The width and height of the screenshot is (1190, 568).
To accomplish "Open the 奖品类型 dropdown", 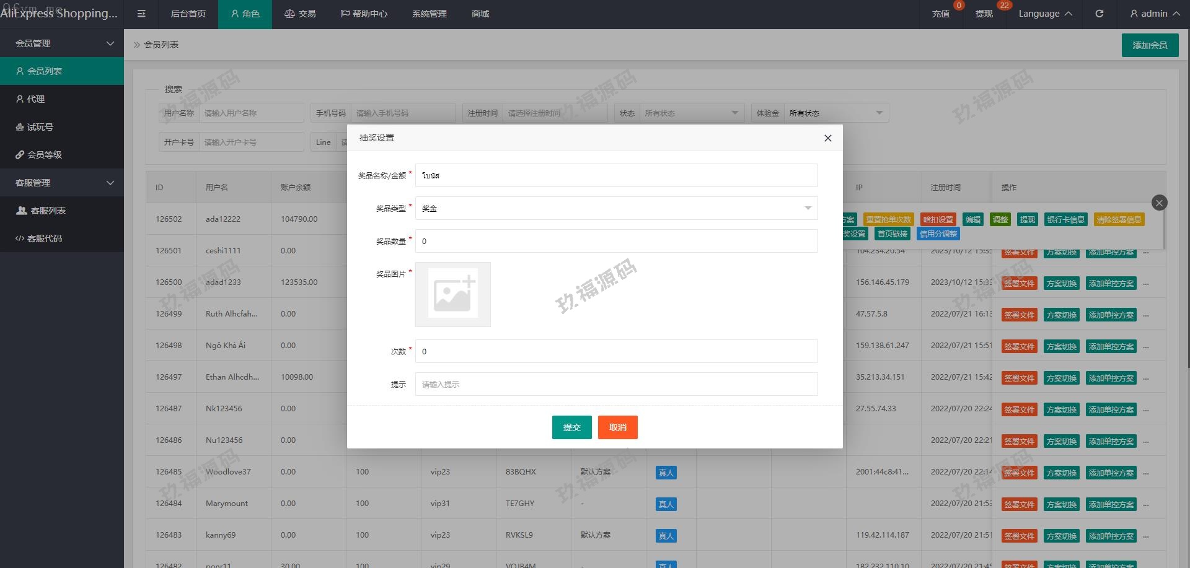I will (x=616, y=208).
